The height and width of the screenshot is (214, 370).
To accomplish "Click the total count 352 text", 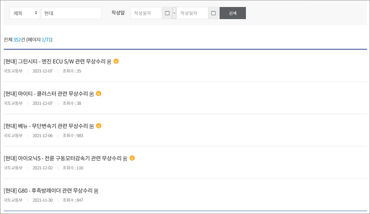I will click(x=17, y=39).
